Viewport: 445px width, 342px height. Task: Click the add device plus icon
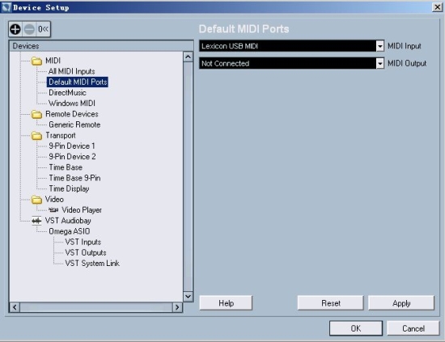coord(15,29)
